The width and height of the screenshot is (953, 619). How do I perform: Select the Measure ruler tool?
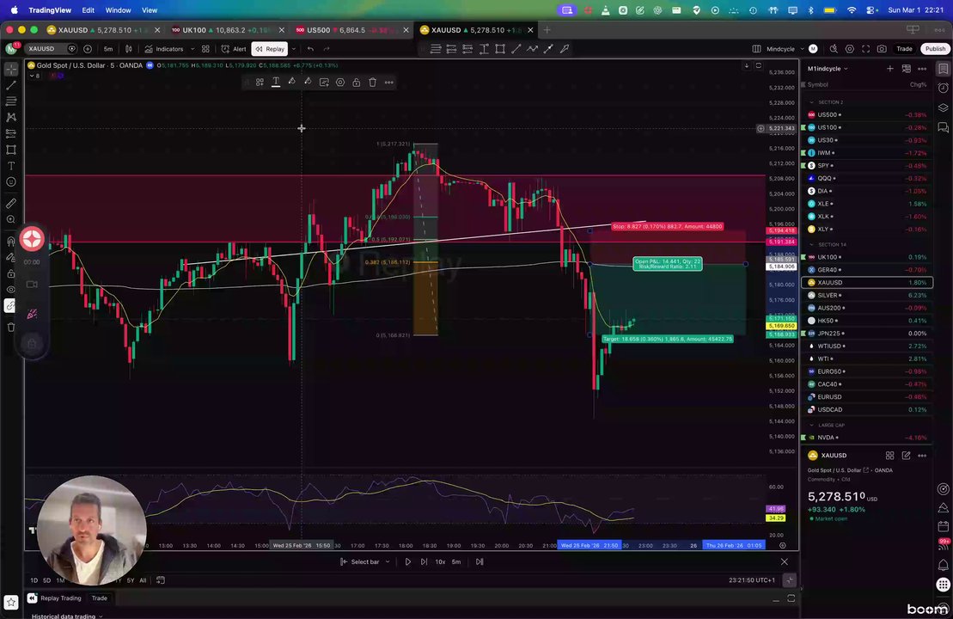[x=11, y=203]
